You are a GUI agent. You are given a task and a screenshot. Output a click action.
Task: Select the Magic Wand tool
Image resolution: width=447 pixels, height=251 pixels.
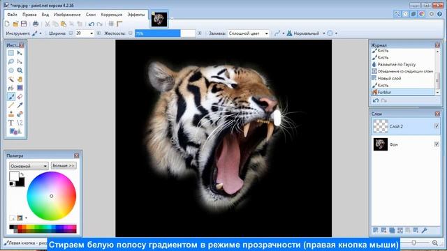11,79
